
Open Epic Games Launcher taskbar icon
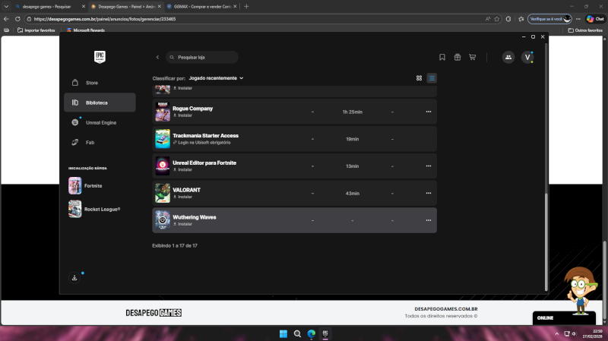coord(325,333)
